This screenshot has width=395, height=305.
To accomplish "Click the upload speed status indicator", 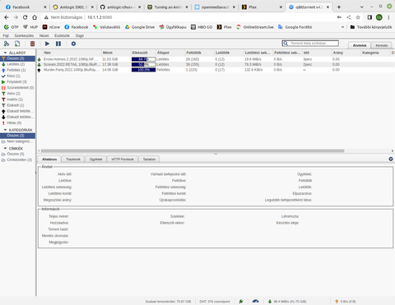I will (x=345, y=302).
